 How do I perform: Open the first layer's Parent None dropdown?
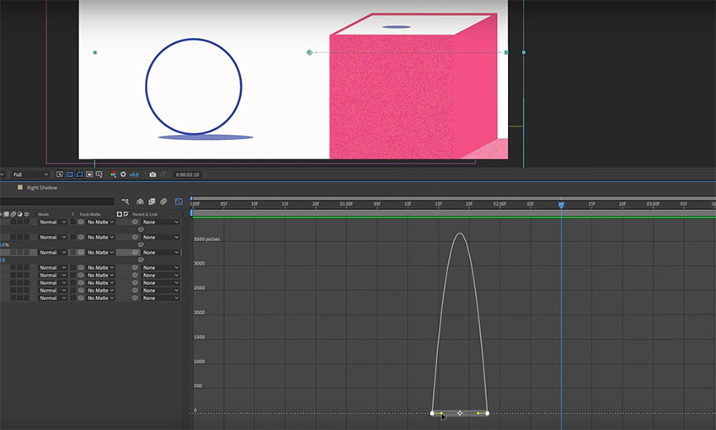click(160, 223)
